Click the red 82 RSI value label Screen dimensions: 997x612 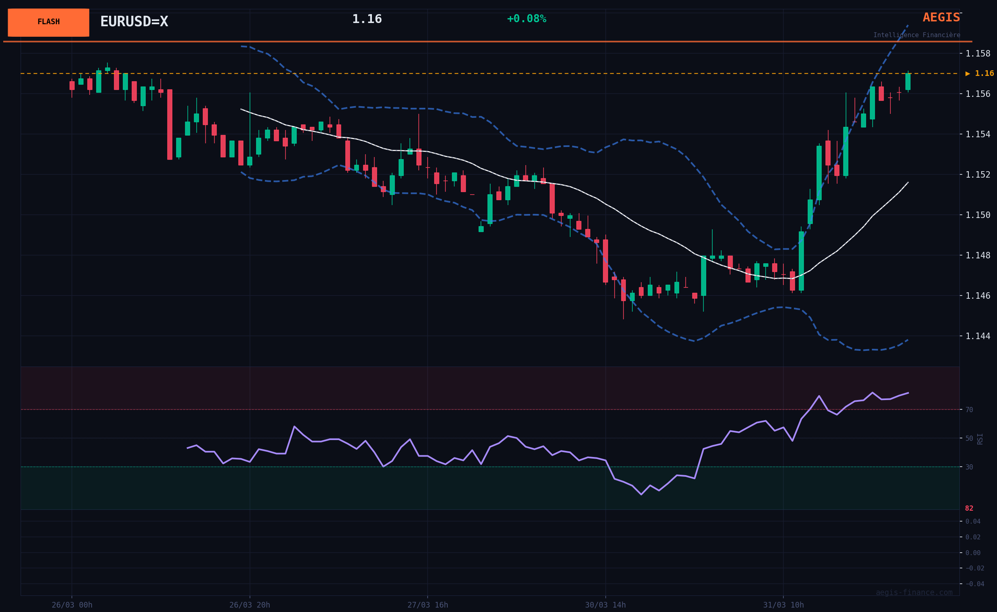coord(969,508)
